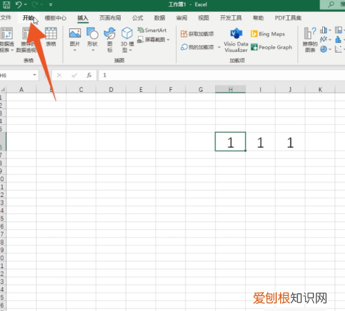Image resolution: width=345 pixels, height=311 pixels.
Task: Switch to the 视图 (View) tab
Action: pyautogui.click(x=204, y=18)
